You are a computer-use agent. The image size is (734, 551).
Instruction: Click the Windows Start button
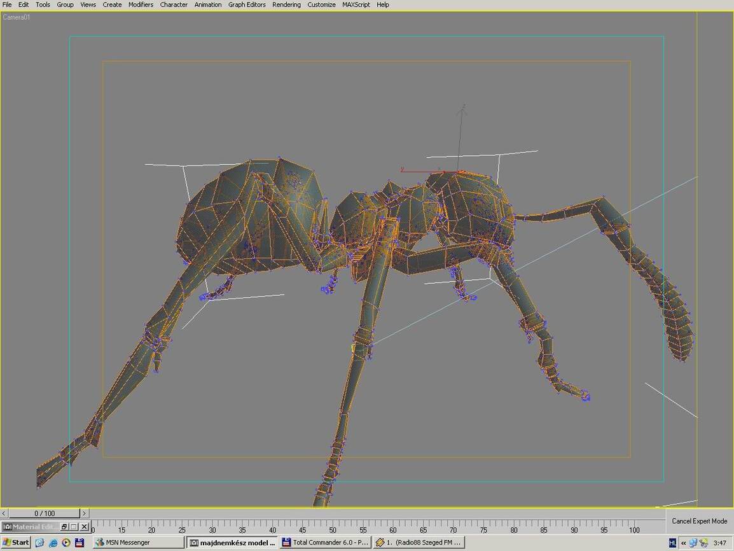point(16,543)
